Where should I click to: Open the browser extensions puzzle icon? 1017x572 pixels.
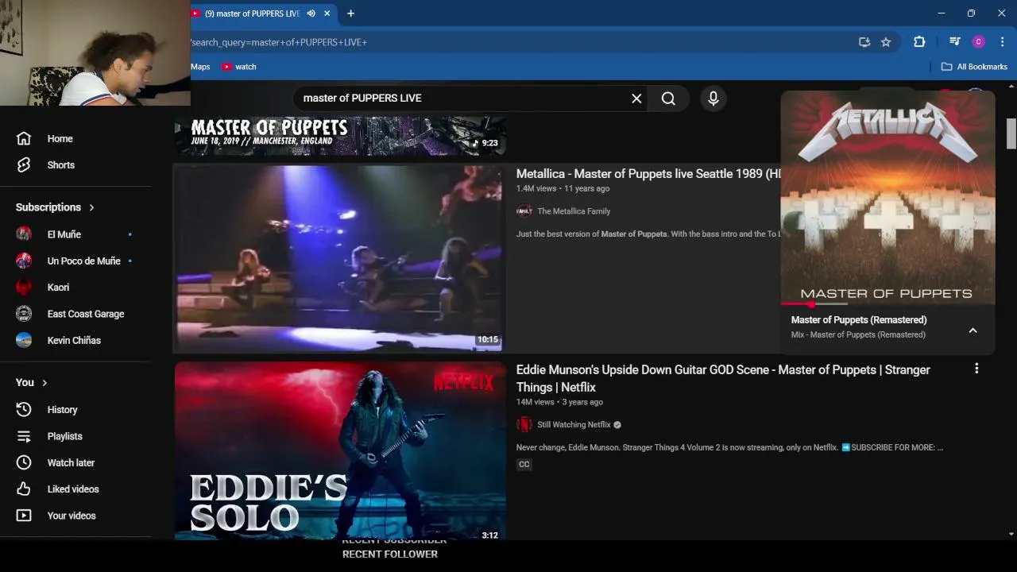919,42
